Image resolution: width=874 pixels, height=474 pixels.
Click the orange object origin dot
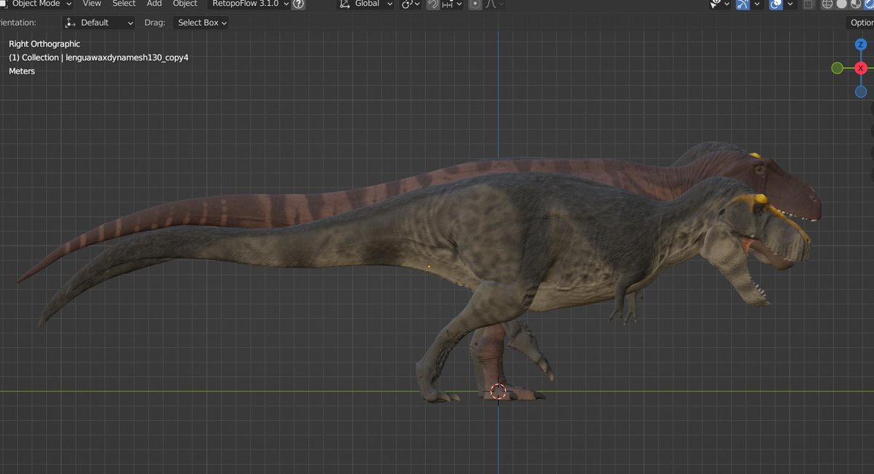click(x=429, y=266)
